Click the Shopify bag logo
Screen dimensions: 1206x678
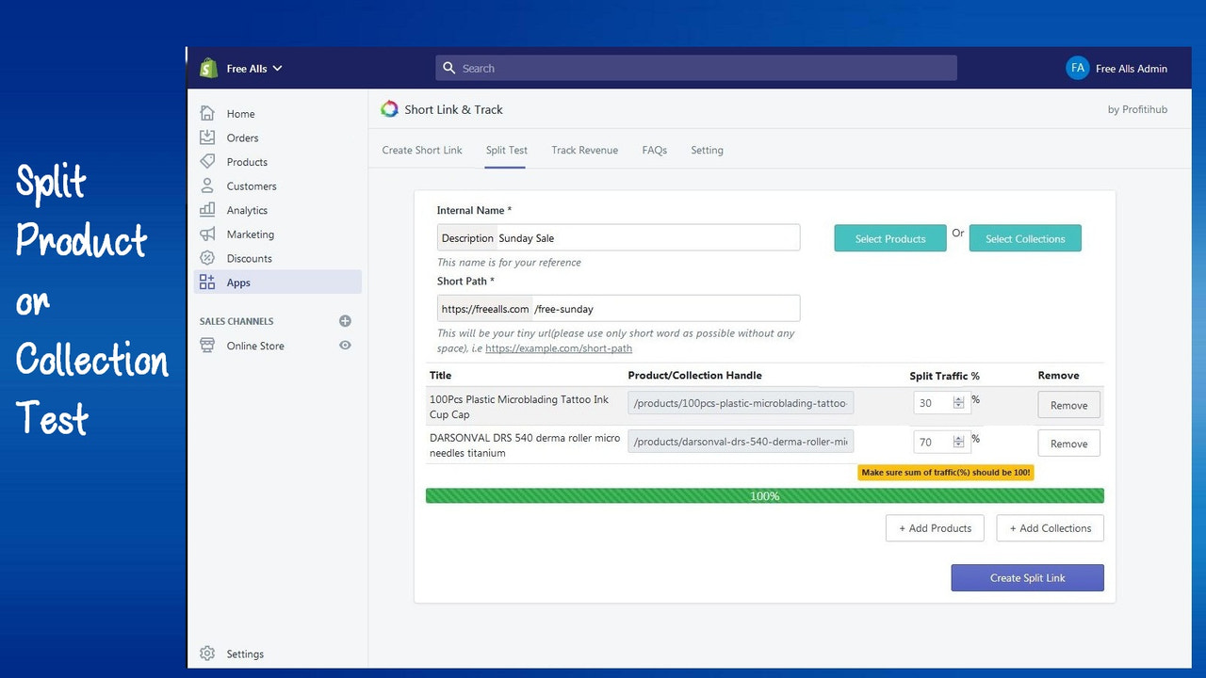[x=208, y=68]
